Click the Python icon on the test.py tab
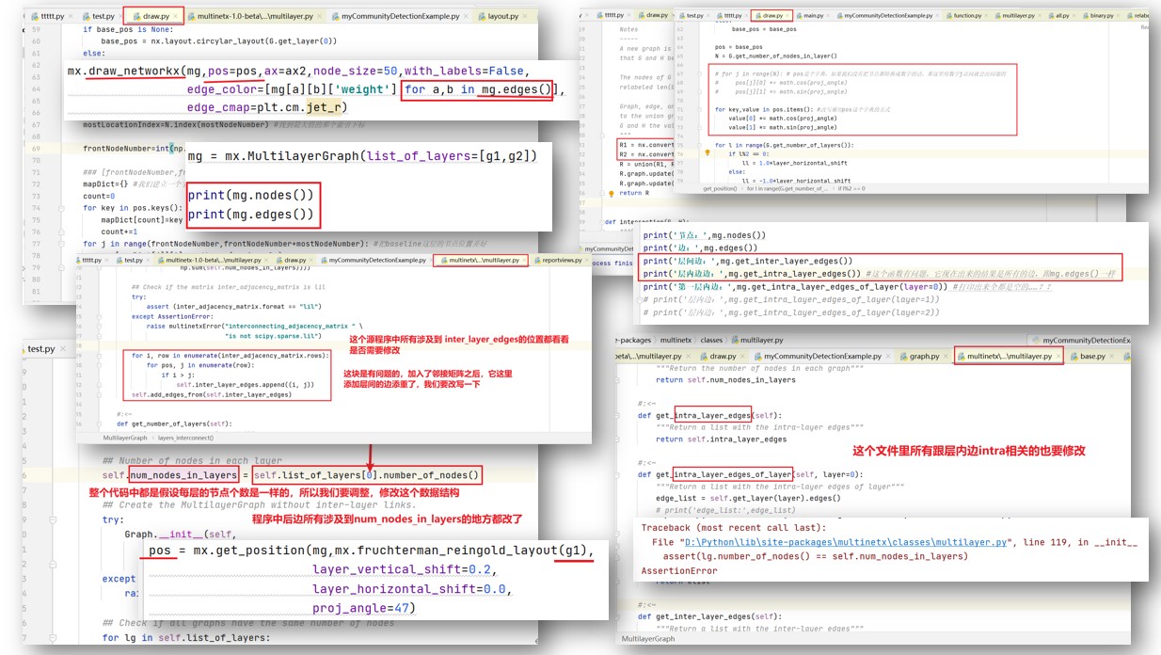Image resolution: width=1161 pixels, height=655 pixels. (85, 15)
